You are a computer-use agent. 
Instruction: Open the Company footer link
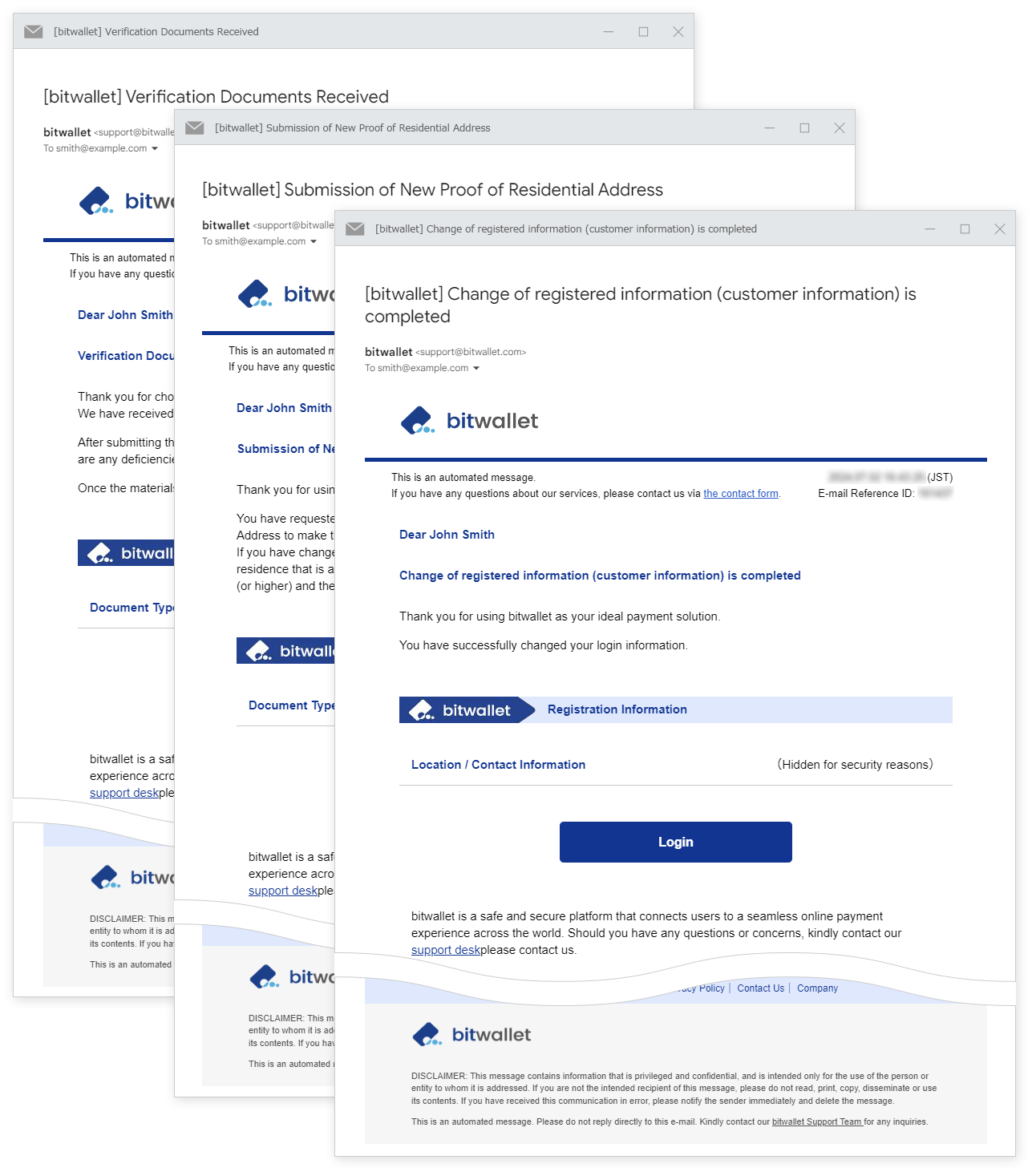tap(817, 988)
